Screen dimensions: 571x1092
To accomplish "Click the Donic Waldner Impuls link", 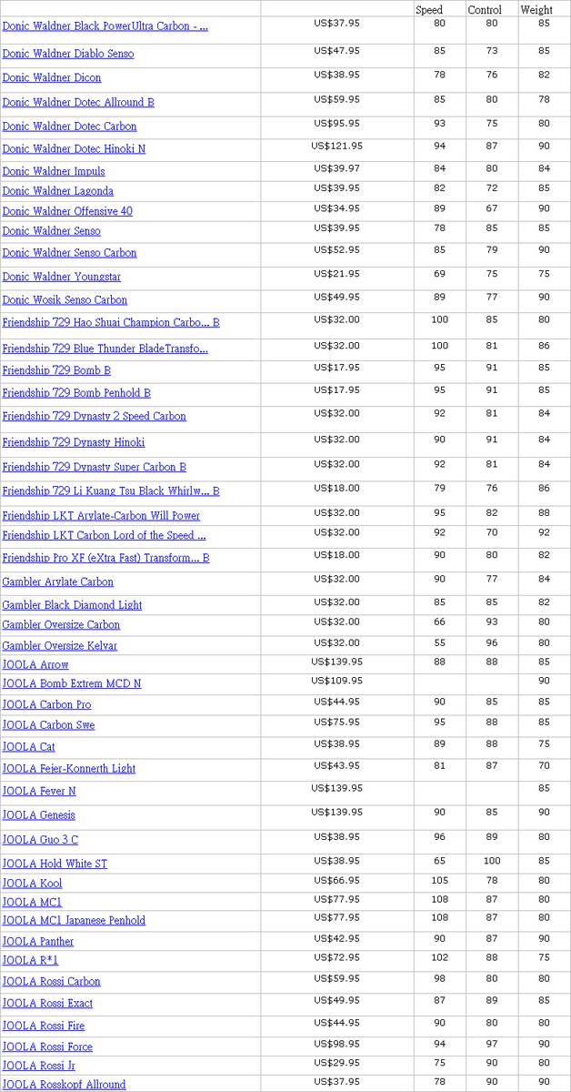I will click(54, 171).
